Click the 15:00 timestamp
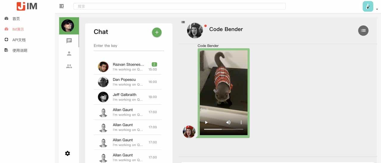Viewport: 381px width, 163px height. [153, 69]
